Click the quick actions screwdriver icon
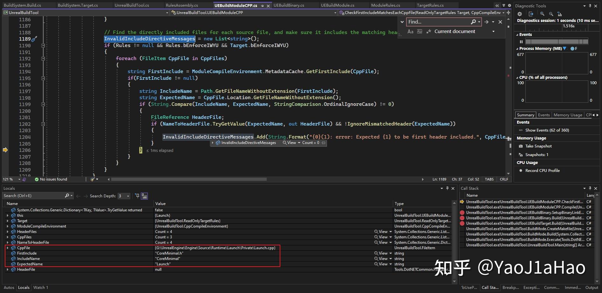The width and height of the screenshot is (602, 293). [34, 39]
